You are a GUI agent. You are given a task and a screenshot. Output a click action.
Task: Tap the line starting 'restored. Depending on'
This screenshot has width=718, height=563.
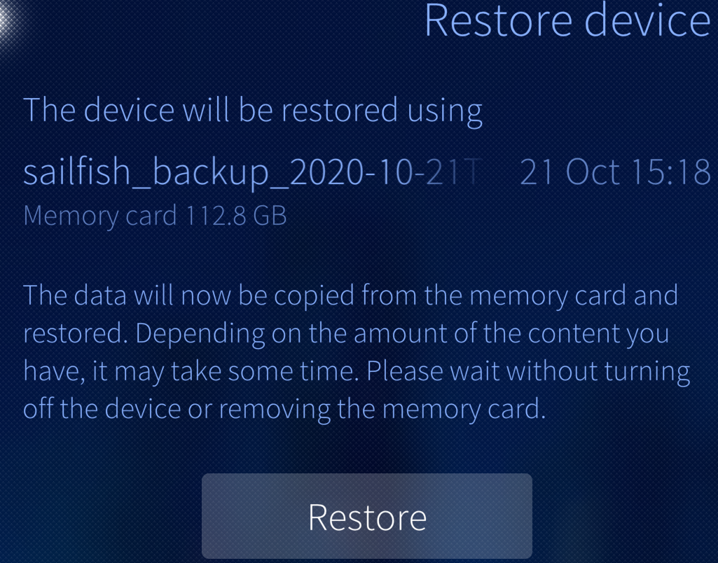point(346,333)
